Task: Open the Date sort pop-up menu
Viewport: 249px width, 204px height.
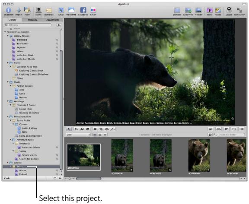Action: point(78,135)
